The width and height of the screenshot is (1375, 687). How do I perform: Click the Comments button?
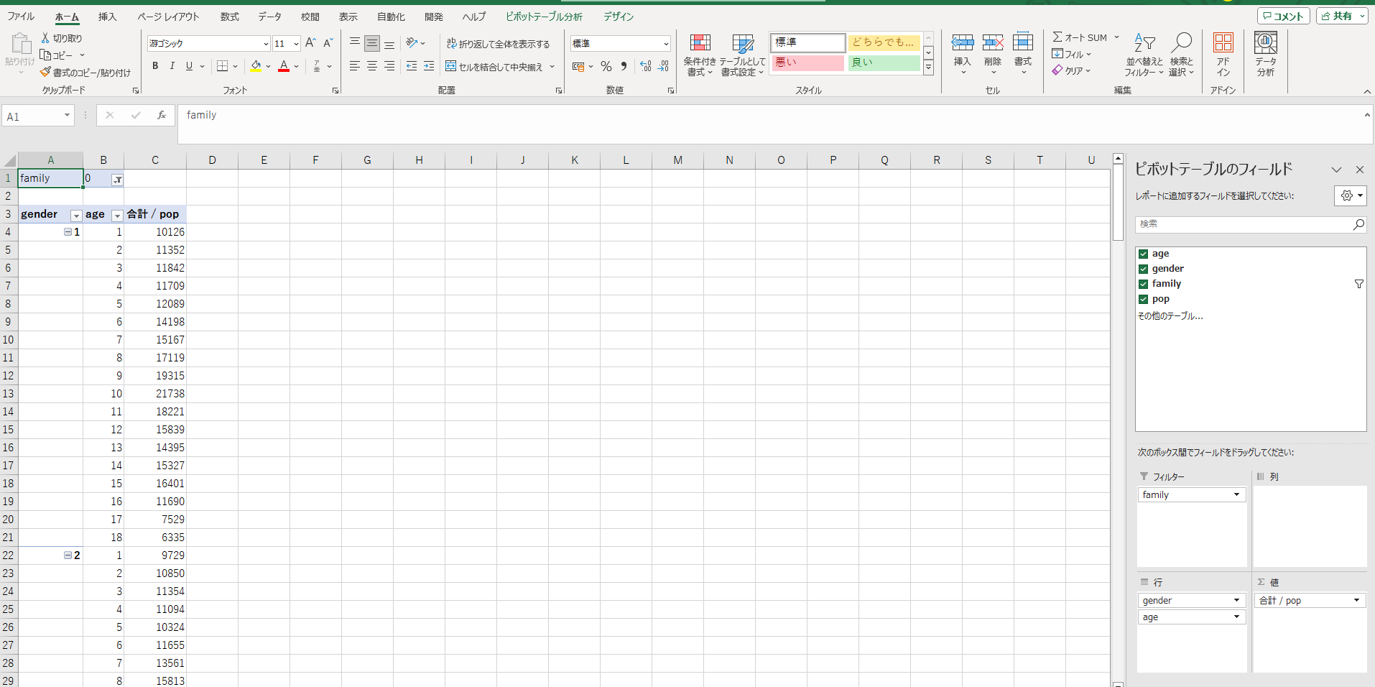(1283, 16)
